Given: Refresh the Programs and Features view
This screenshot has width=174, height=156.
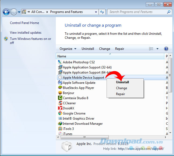Looking at the screenshot, I should point(102,12).
